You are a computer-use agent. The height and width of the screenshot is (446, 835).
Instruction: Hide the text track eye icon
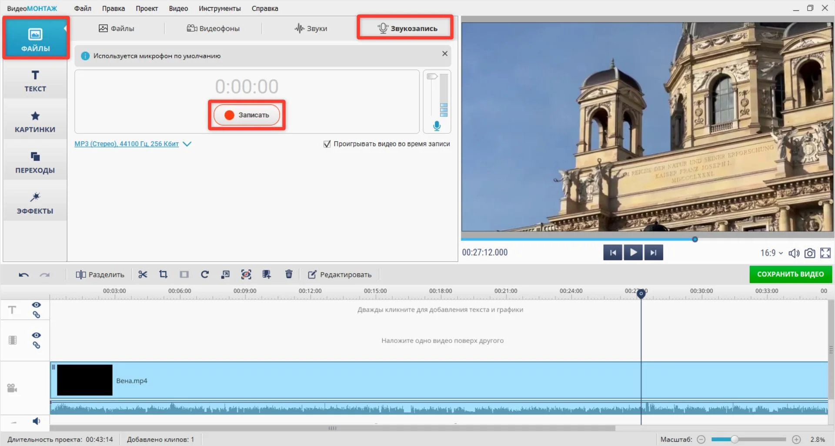[x=37, y=305]
